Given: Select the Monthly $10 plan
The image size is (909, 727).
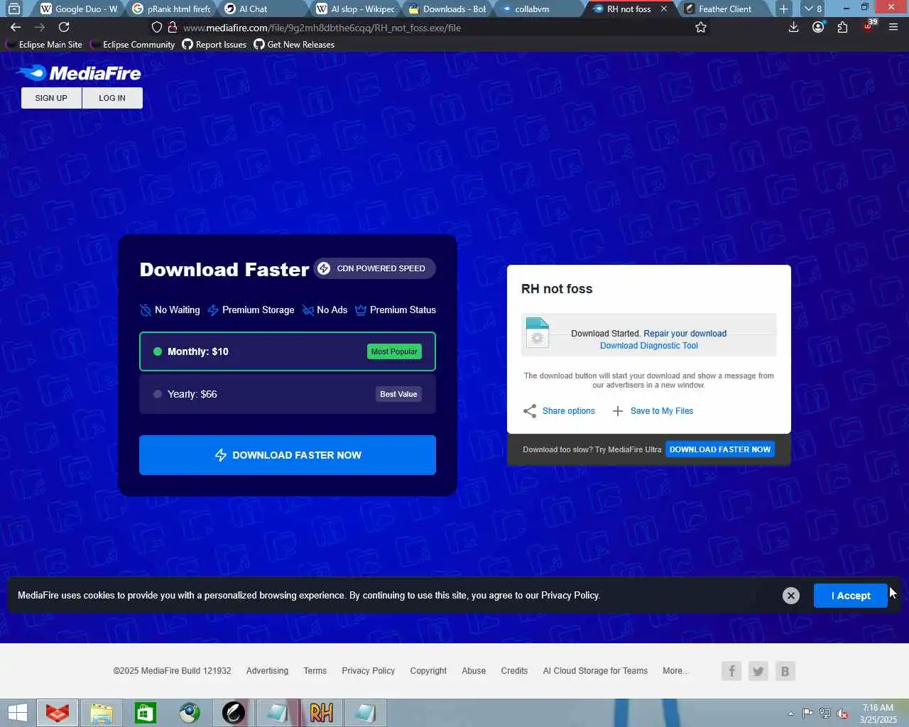Looking at the screenshot, I should (x=288, y=351).
